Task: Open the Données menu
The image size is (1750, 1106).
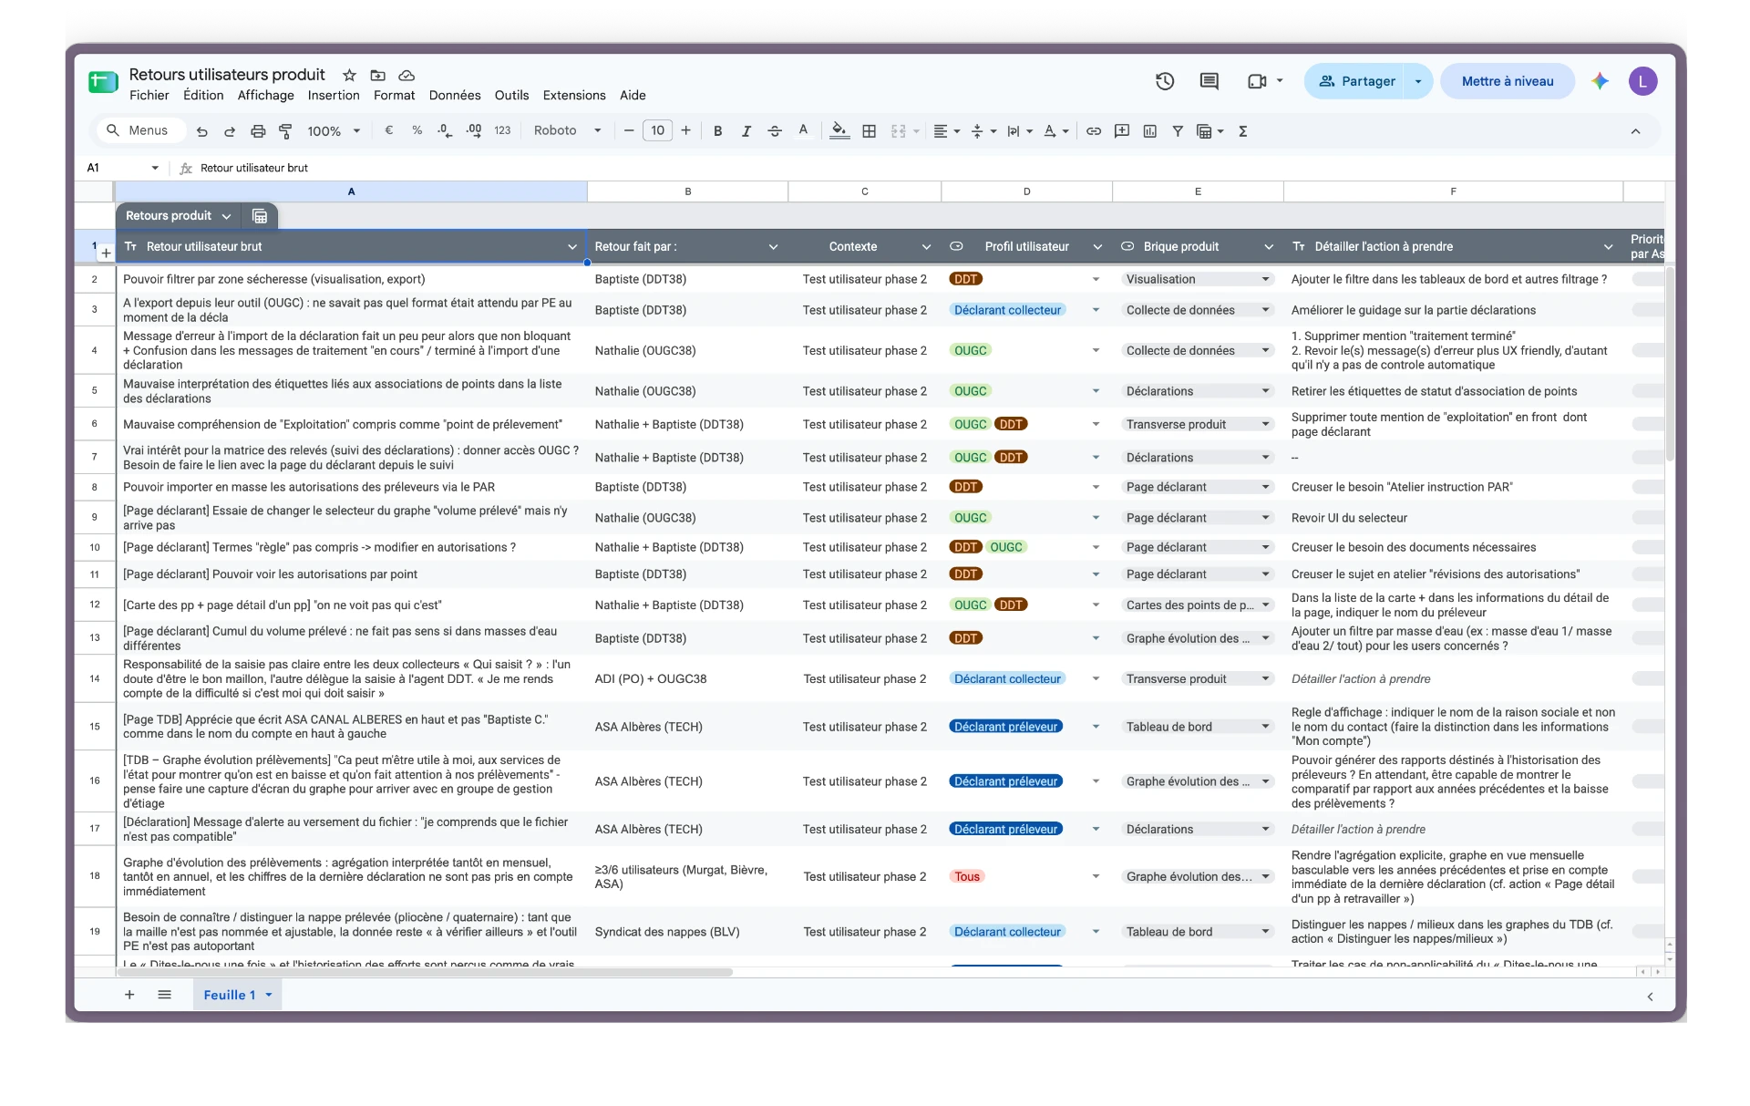Action: tap(454, 95)
